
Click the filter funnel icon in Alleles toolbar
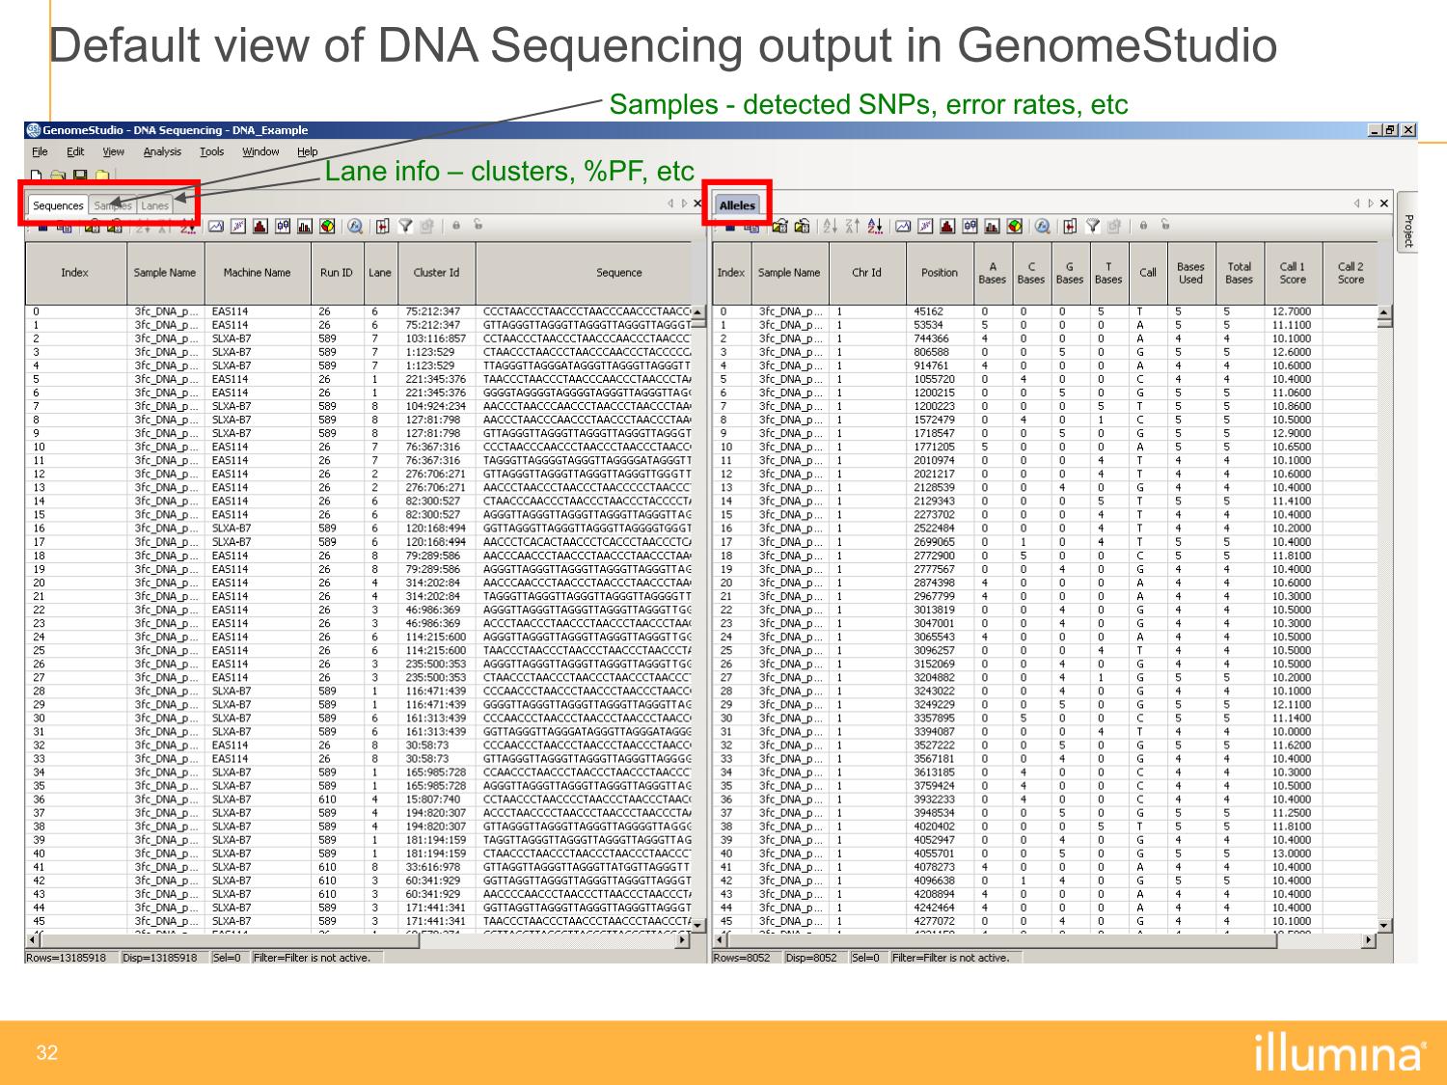click(1093, 227)
